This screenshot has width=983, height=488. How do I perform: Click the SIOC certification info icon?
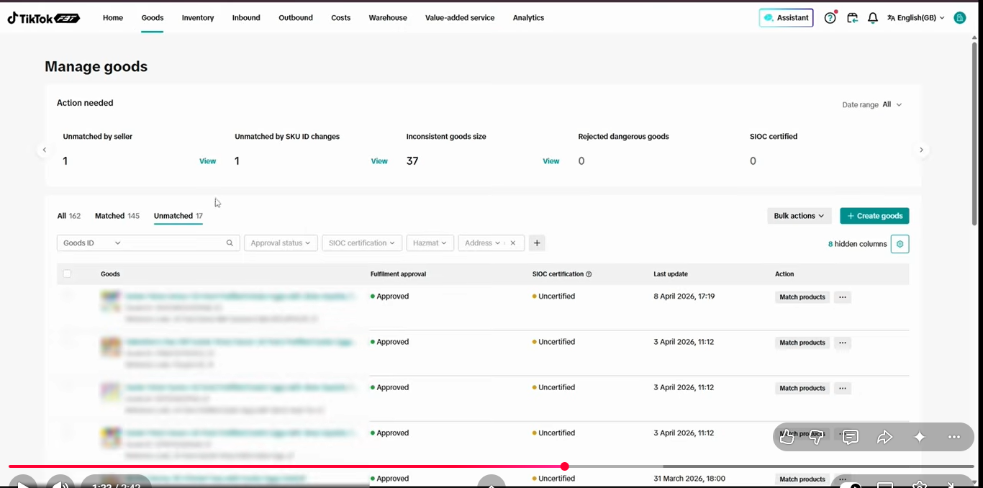pos(589,274)
